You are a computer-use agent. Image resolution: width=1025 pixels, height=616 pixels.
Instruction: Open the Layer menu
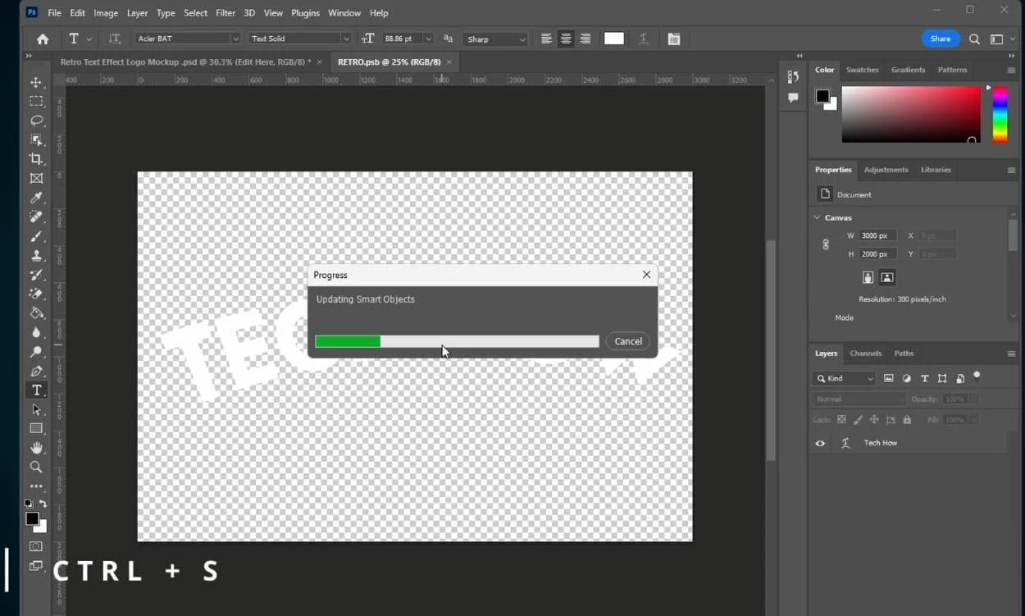(138, 13)
